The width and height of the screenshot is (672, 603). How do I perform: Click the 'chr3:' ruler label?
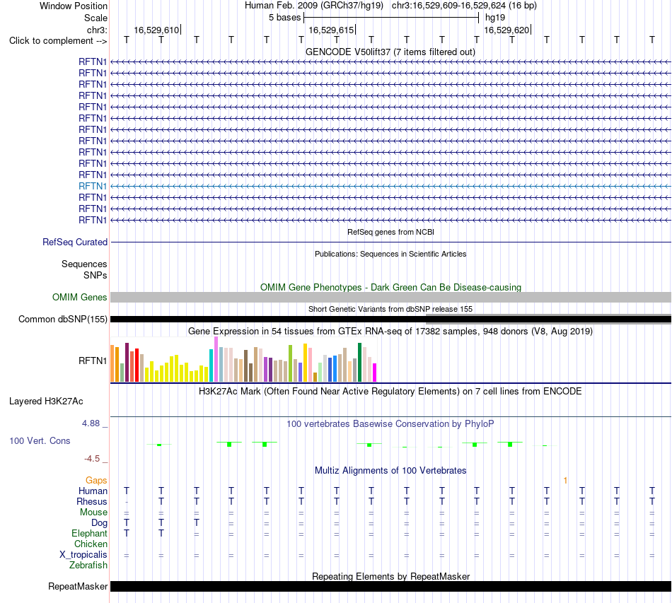click(x=97, y=30)
